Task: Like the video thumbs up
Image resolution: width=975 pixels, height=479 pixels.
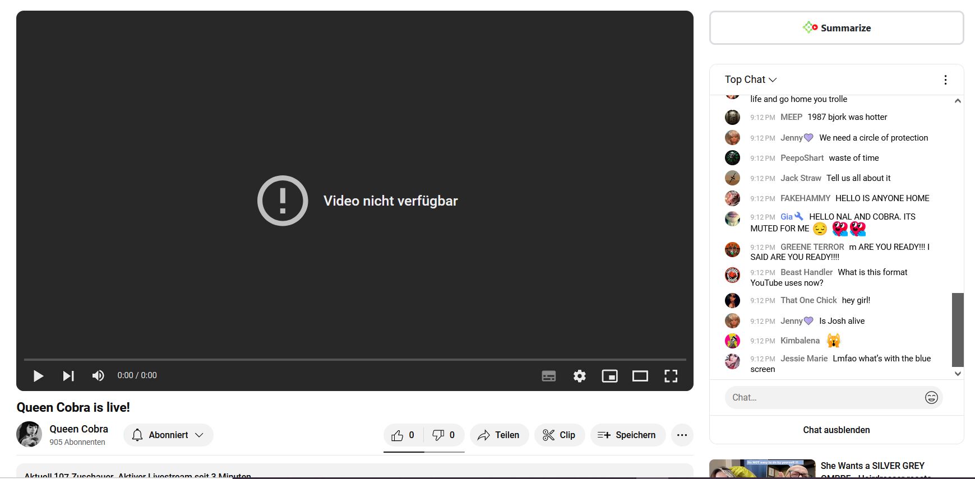Action: pos(404,435)
